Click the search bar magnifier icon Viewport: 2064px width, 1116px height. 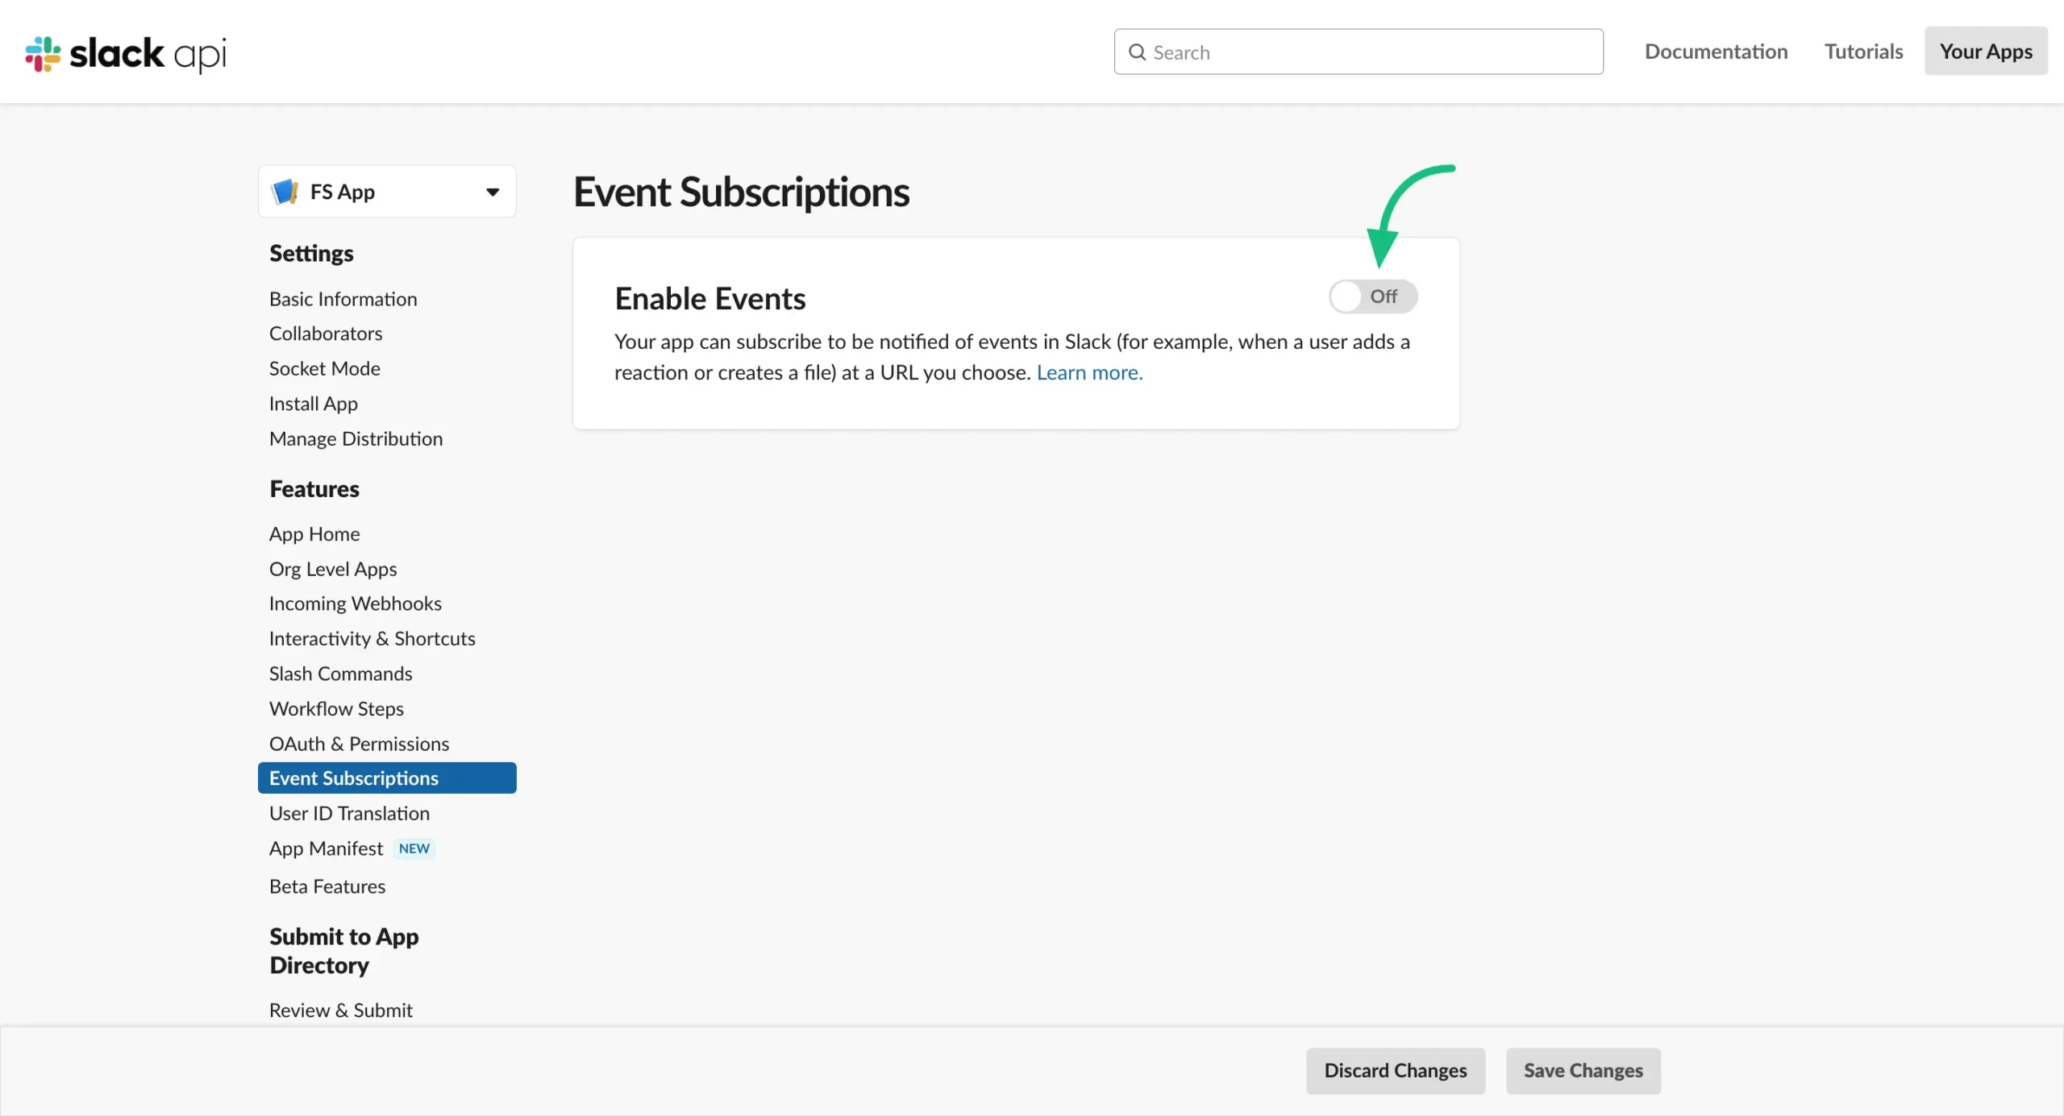tap(1137, 51)
